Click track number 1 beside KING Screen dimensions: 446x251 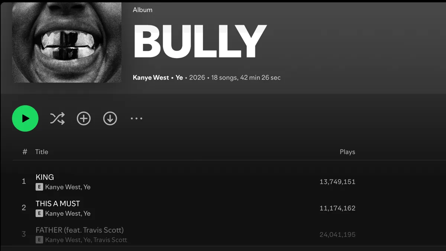[x=24, y=181]
